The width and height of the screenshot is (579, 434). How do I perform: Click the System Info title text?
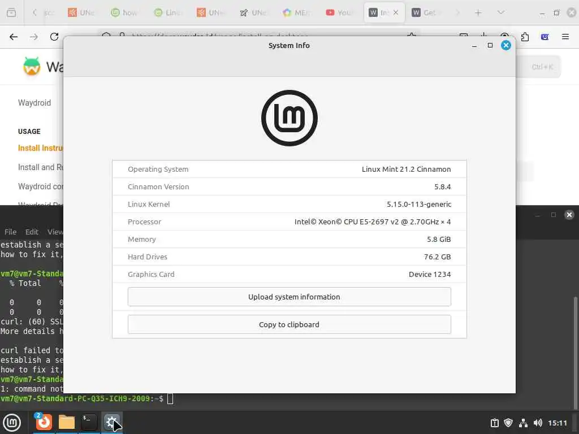pos(289,45)
